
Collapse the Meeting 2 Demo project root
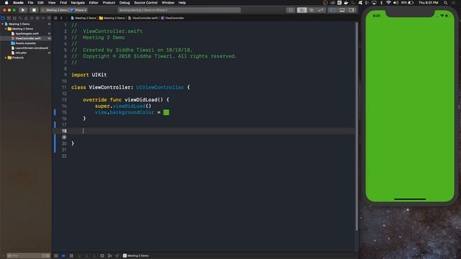coord(3,24)
